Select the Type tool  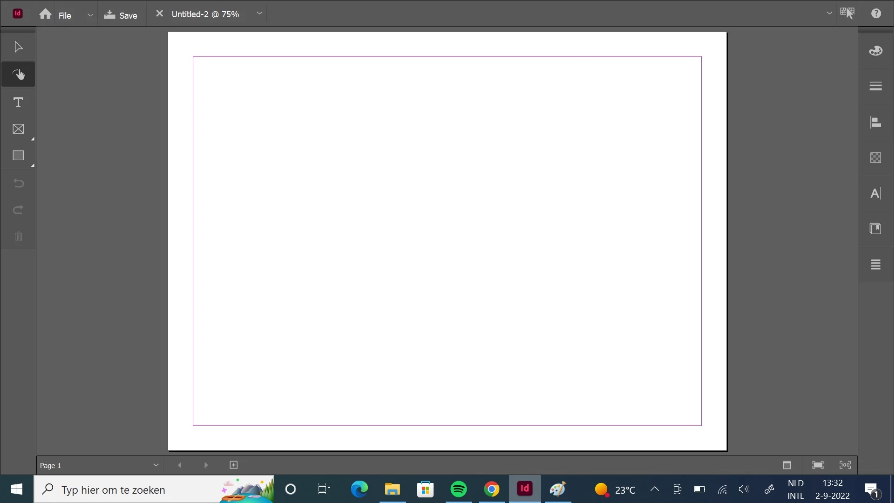click(x=18, y=102)
